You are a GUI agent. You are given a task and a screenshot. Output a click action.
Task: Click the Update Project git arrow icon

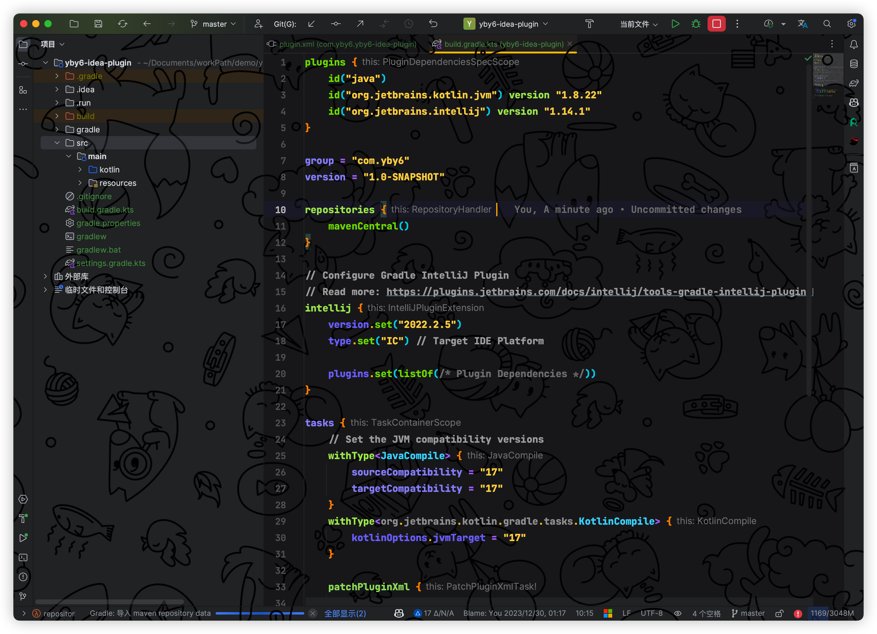pos(311,24)
